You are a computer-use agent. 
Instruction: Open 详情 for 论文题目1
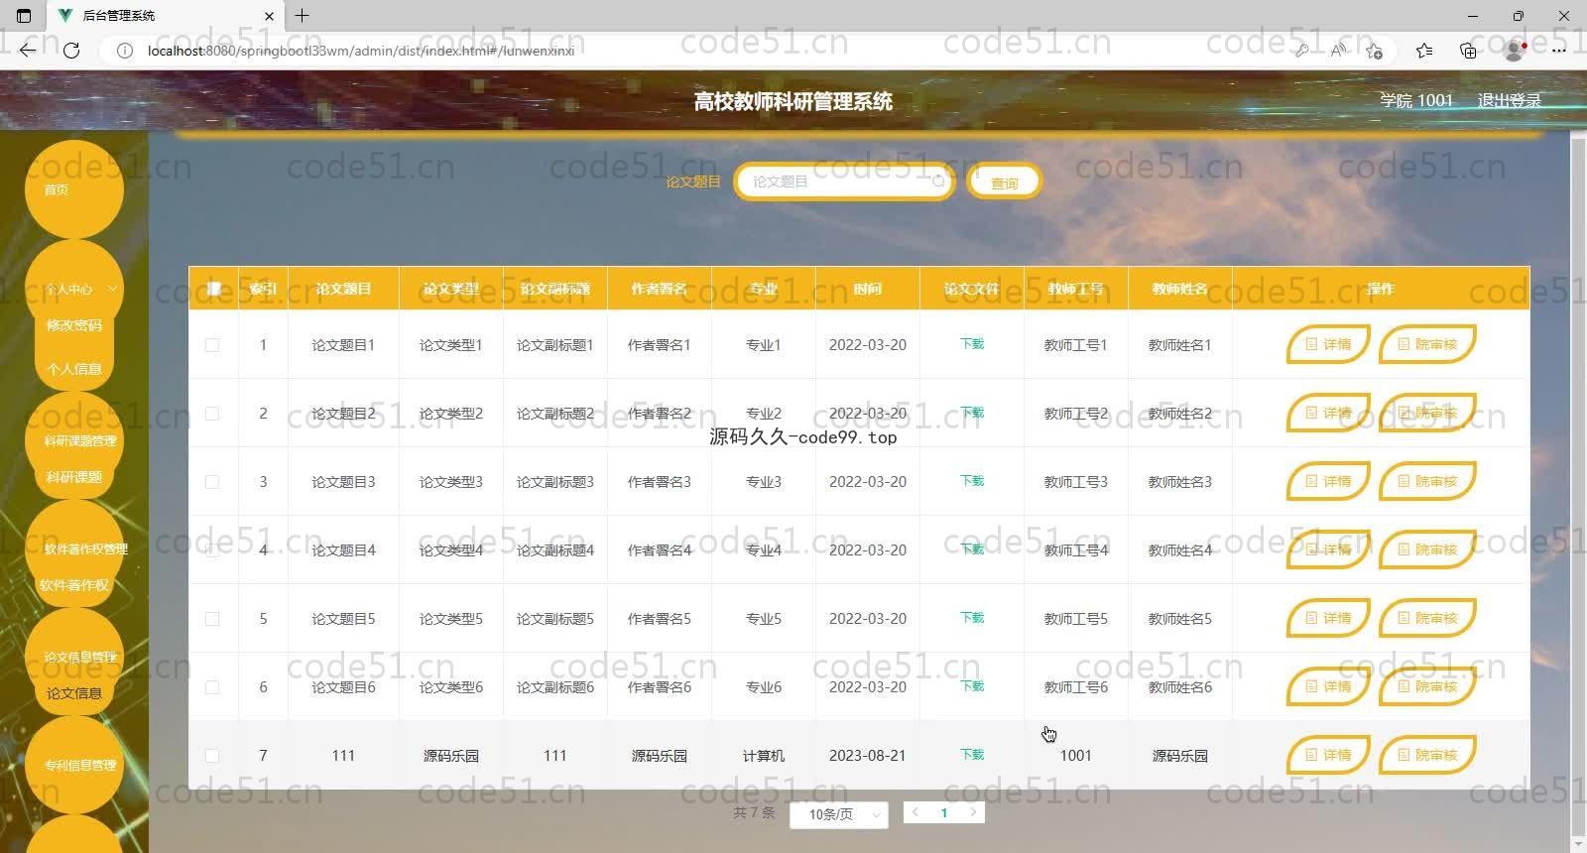(x=1328, y=344)
